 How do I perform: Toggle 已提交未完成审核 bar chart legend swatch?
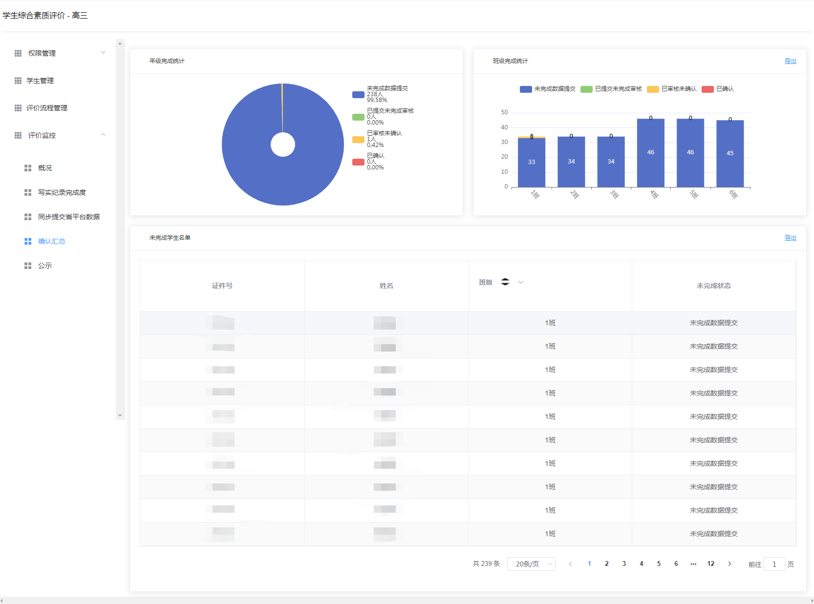(x=586, y=89)
